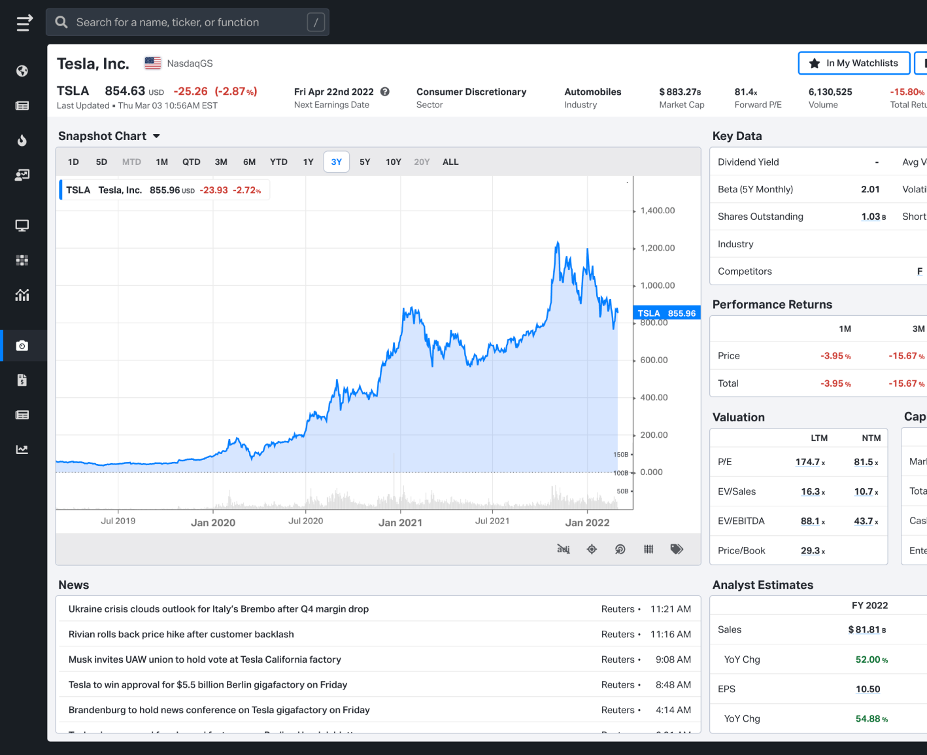Click Consumer Discretionary sector link
The width and height of the screenshot is (927, 755).
(471, 92)
